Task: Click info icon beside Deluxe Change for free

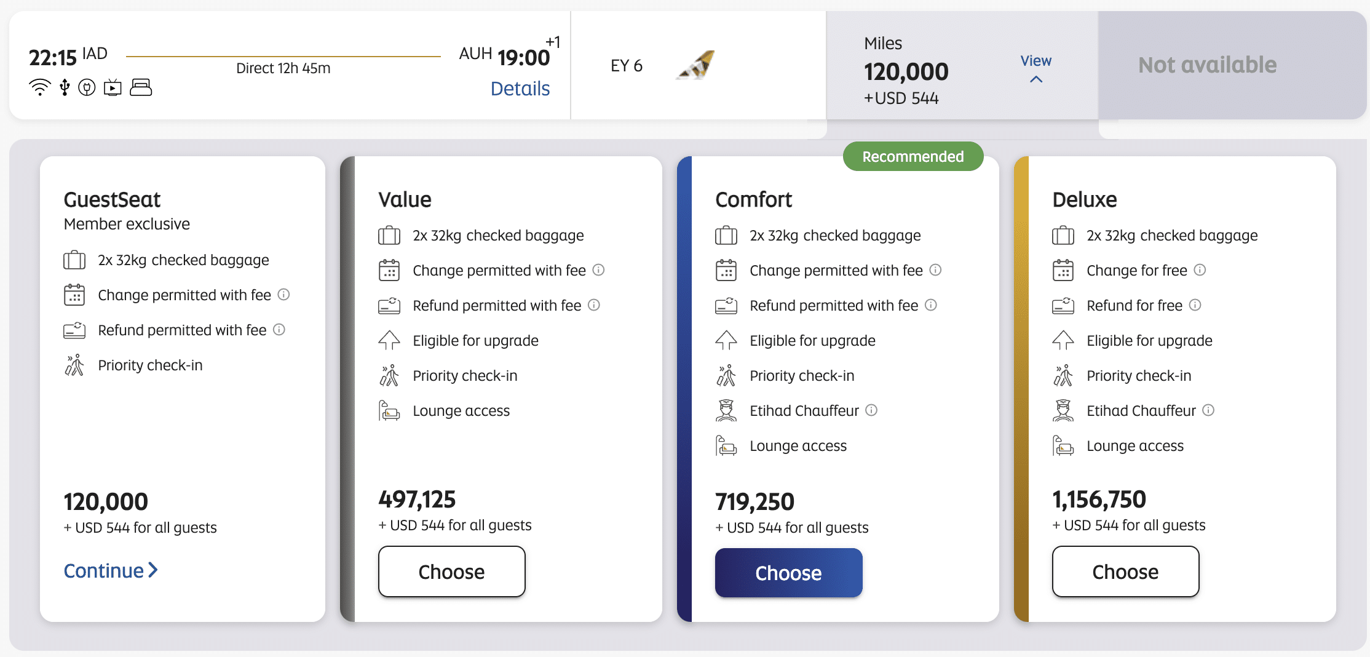Action: (x=1200, y=270)
